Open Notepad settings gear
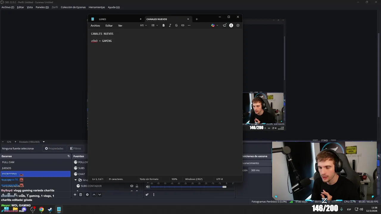 [238, 26]
